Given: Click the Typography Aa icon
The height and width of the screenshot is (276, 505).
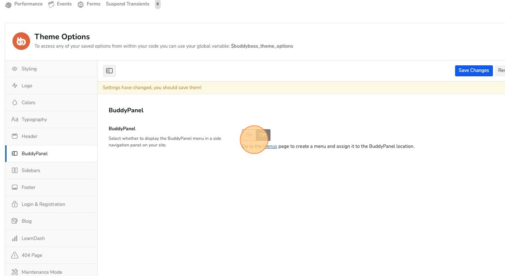Looking at the screenshot, I should (x=15, y=119).
